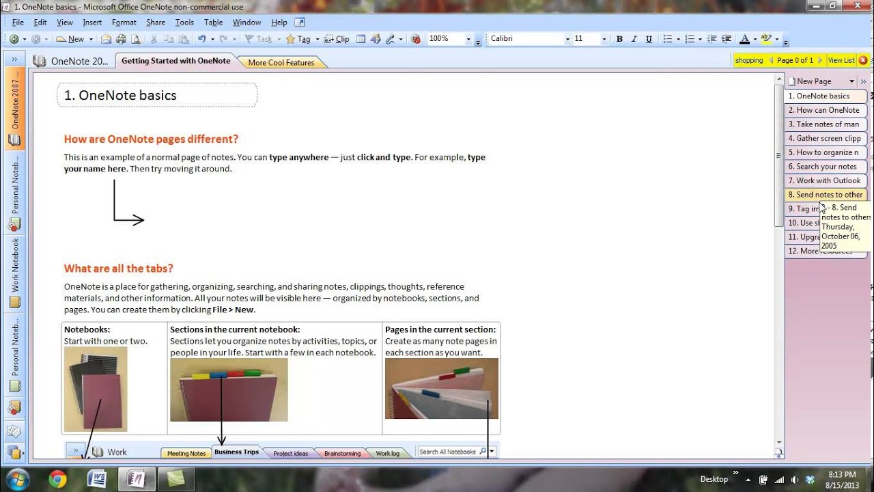Screen dimensions: 874x492
Task: Click the 1. OneNote basics title field
Action: (x=157, y=95)
